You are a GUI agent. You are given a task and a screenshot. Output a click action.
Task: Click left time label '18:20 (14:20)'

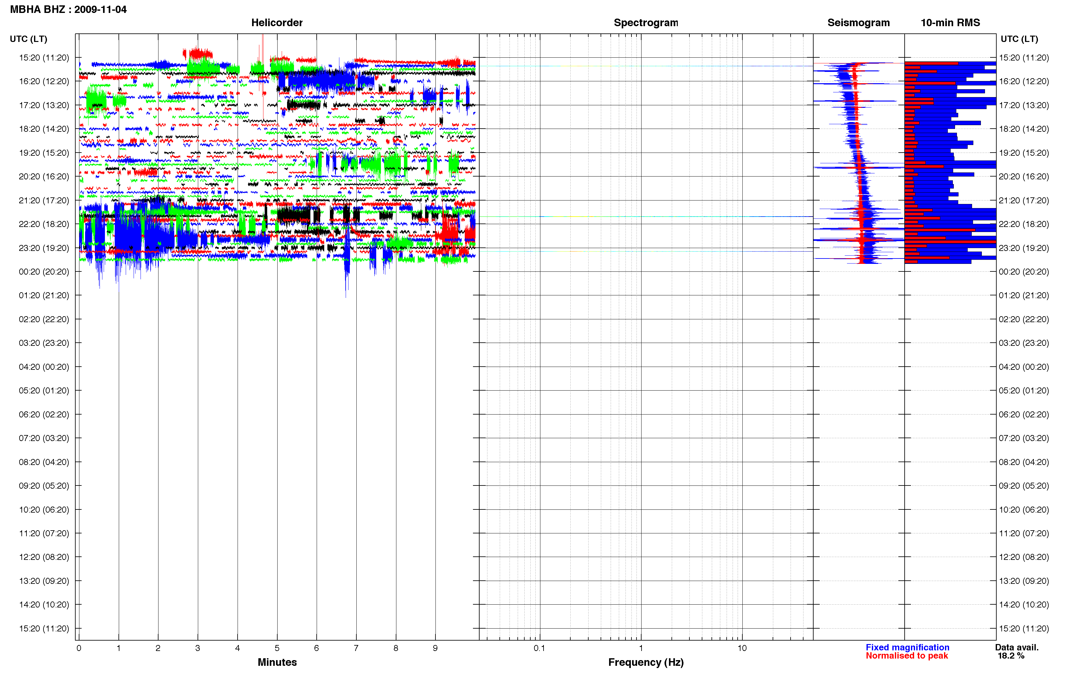point(44,129)
